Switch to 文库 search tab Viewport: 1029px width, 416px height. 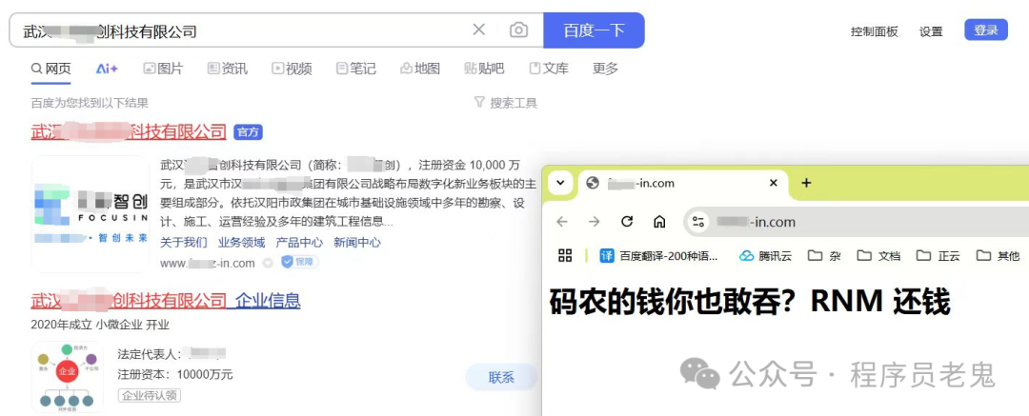[x=549, y=69]
